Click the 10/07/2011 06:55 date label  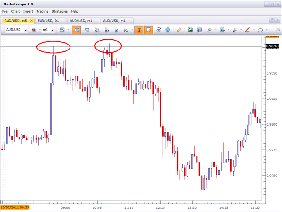tap(15, 207)
